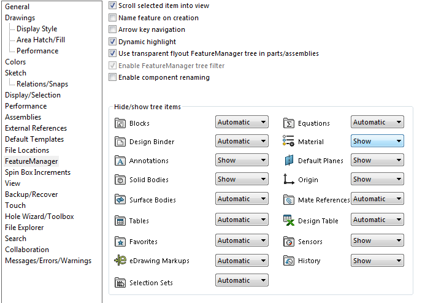Select Hole Wizard/Toolbox options category

39,217
